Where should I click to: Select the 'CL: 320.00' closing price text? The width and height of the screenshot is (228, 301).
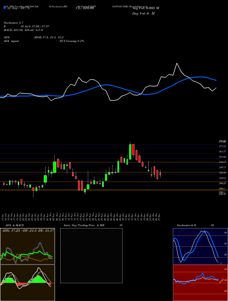pyautogui.click(x=85, y=8)
